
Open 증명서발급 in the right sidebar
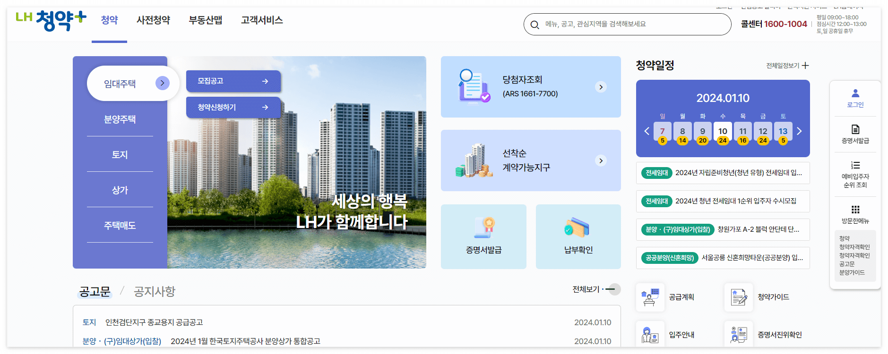(x=855, y=134)
